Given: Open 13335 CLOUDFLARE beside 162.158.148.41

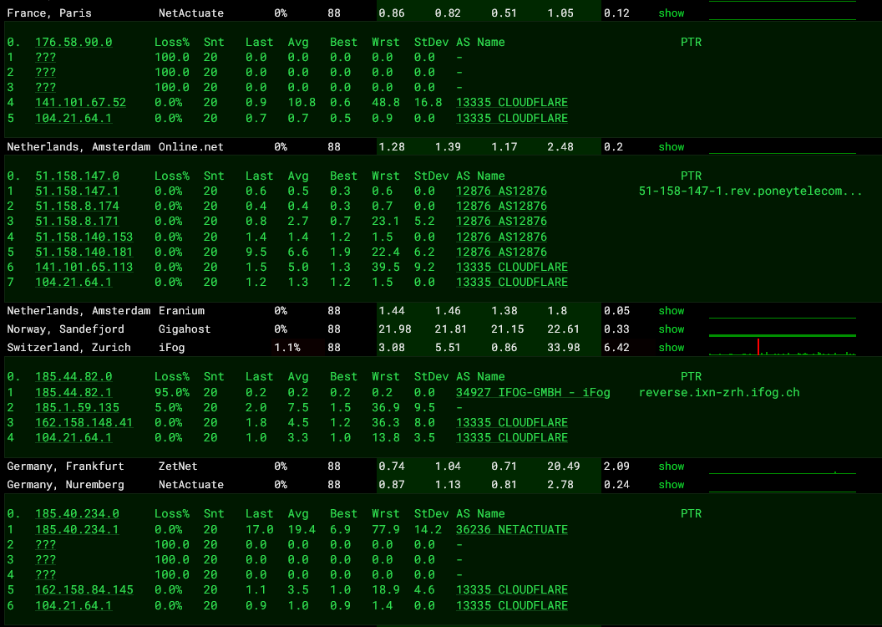Looking at the screenshot, I should [x=512, y=423].
